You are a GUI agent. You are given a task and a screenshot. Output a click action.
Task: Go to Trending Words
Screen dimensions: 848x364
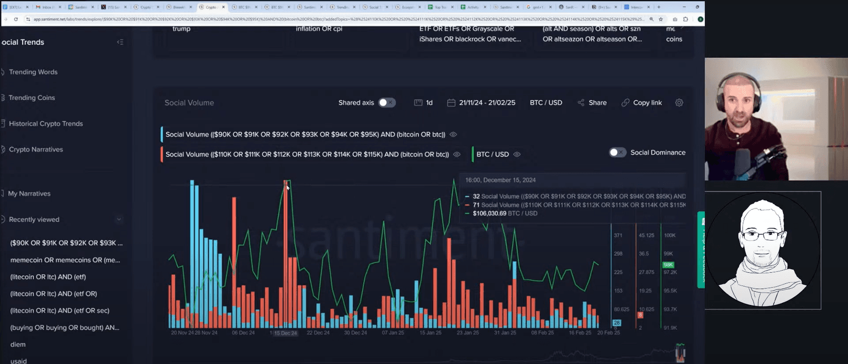pyautogui.click(x=33, y=72)
